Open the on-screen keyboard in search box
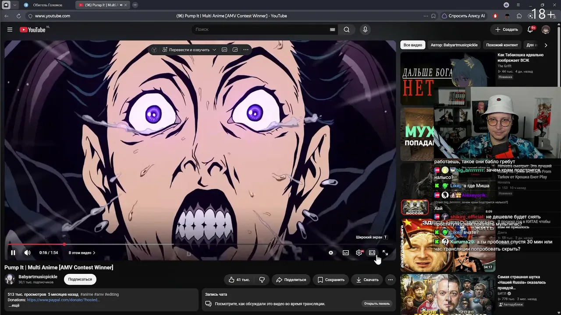 tap(333, 29)
